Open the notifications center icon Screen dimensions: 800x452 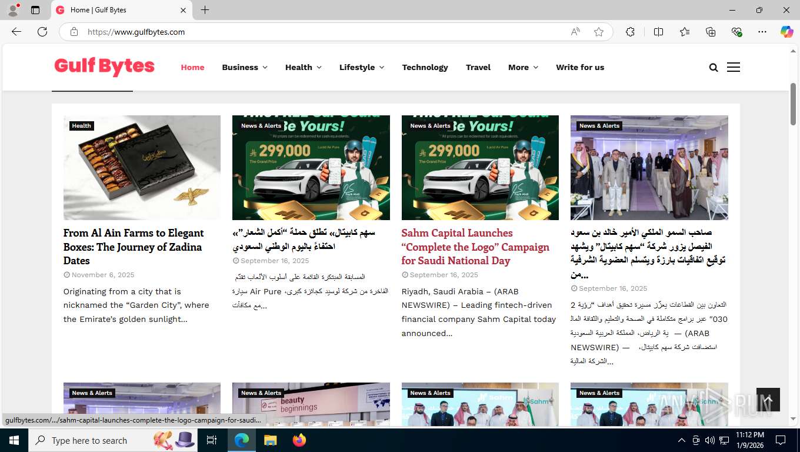[x=781, y=440]
